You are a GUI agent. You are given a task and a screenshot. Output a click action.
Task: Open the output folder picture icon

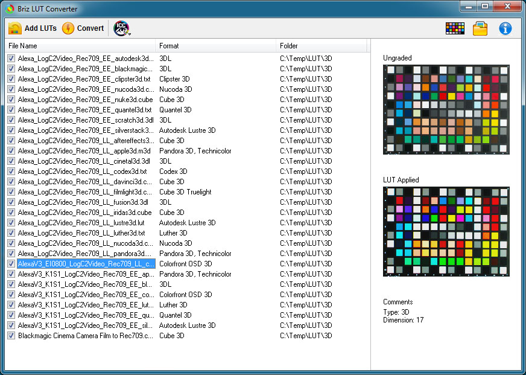pos(480,28)
